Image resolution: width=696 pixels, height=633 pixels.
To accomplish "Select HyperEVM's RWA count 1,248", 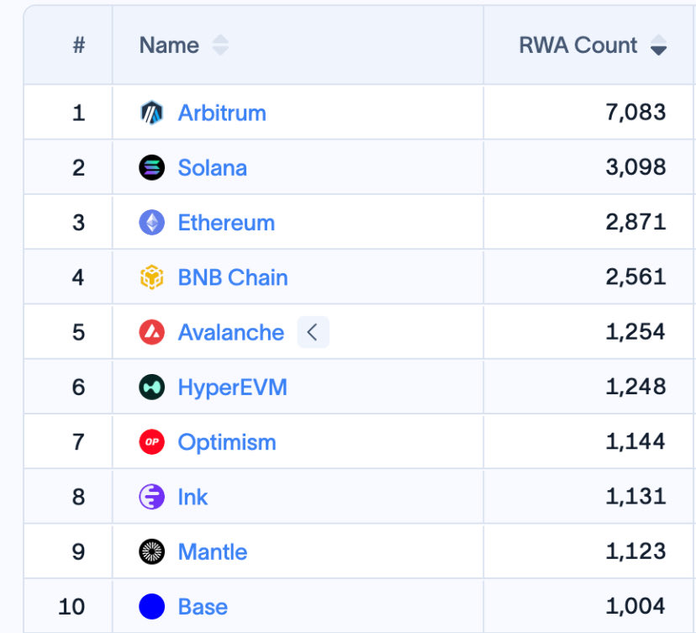I will [x=635, y=387].
